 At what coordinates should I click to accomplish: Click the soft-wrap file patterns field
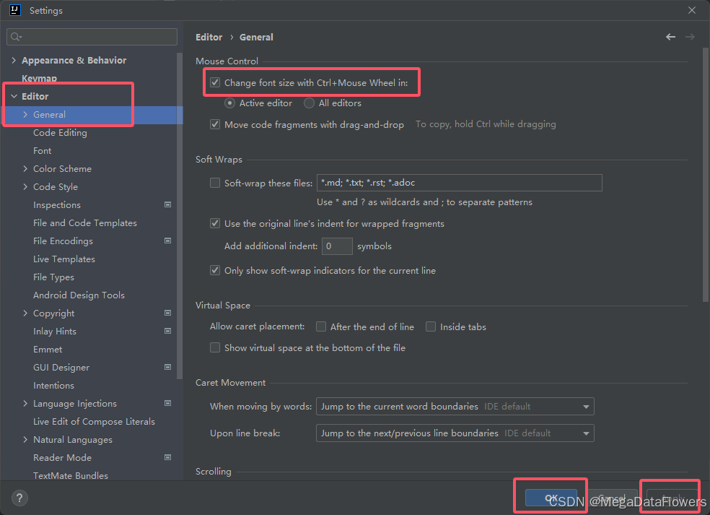pyautogui.click(x=459, y=183)
